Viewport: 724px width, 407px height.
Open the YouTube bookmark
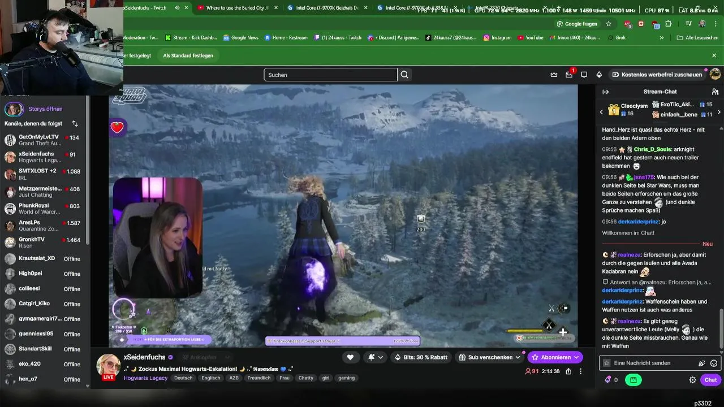point(530,38)
